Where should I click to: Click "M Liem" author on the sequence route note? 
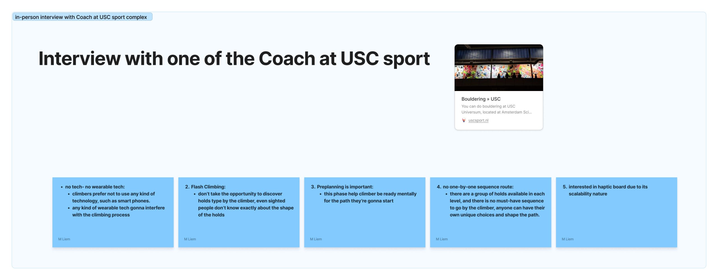coord(442,239)
